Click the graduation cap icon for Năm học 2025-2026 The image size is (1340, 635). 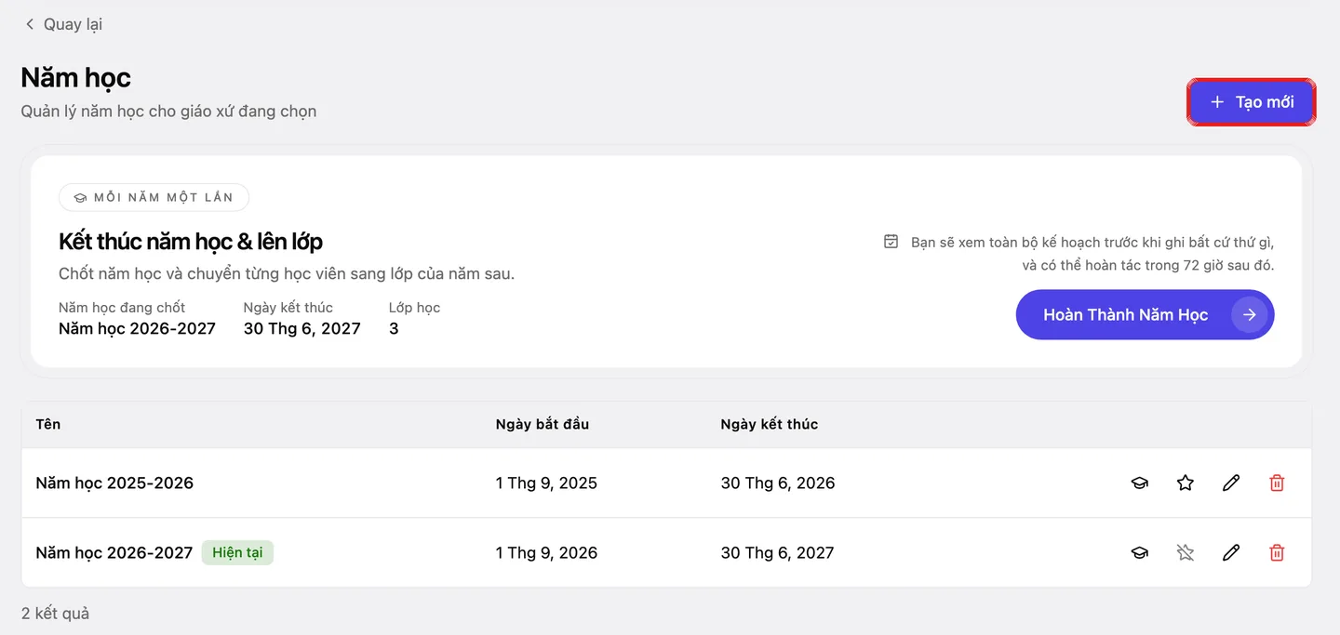[1139, 483]
